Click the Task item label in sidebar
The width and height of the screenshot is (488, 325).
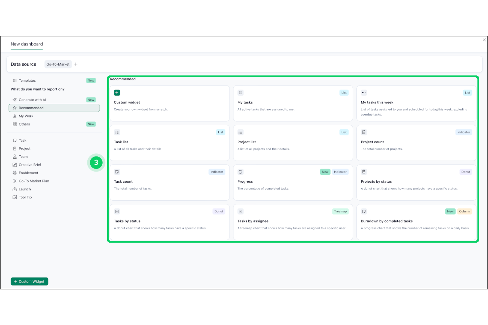(x=22, y=141)
